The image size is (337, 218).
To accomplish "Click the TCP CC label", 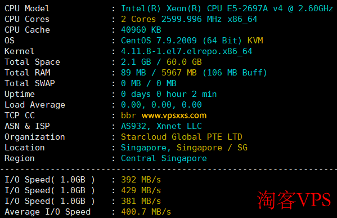I will [x=20, y=115].
